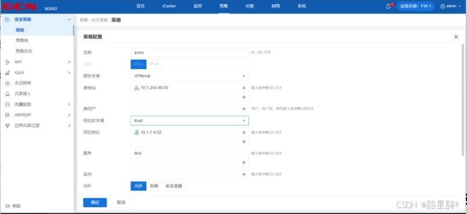This screenshot has width=467, height=214.
Task: Expand the NAT submenu arrow
Action: pos(69,62)
